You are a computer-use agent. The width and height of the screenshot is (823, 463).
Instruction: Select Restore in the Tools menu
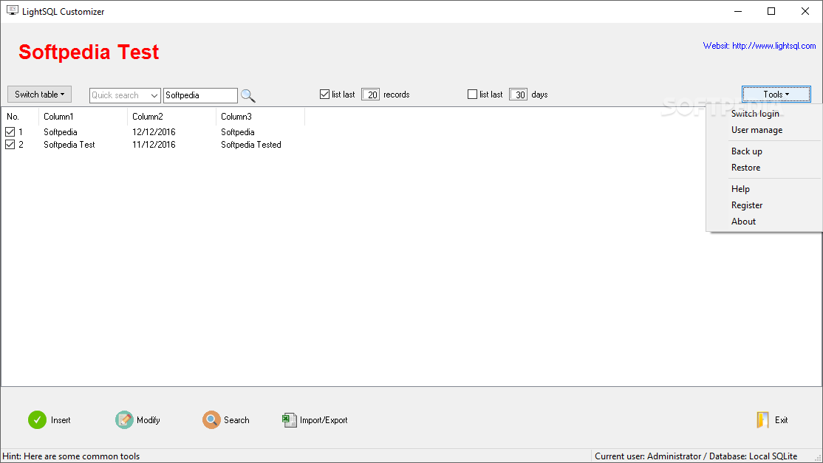[x=745, y=168]
